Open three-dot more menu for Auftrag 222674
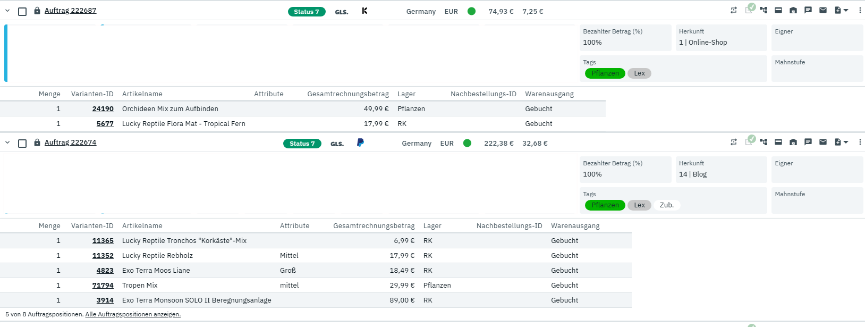865x327 pixels. coord(860,142)
